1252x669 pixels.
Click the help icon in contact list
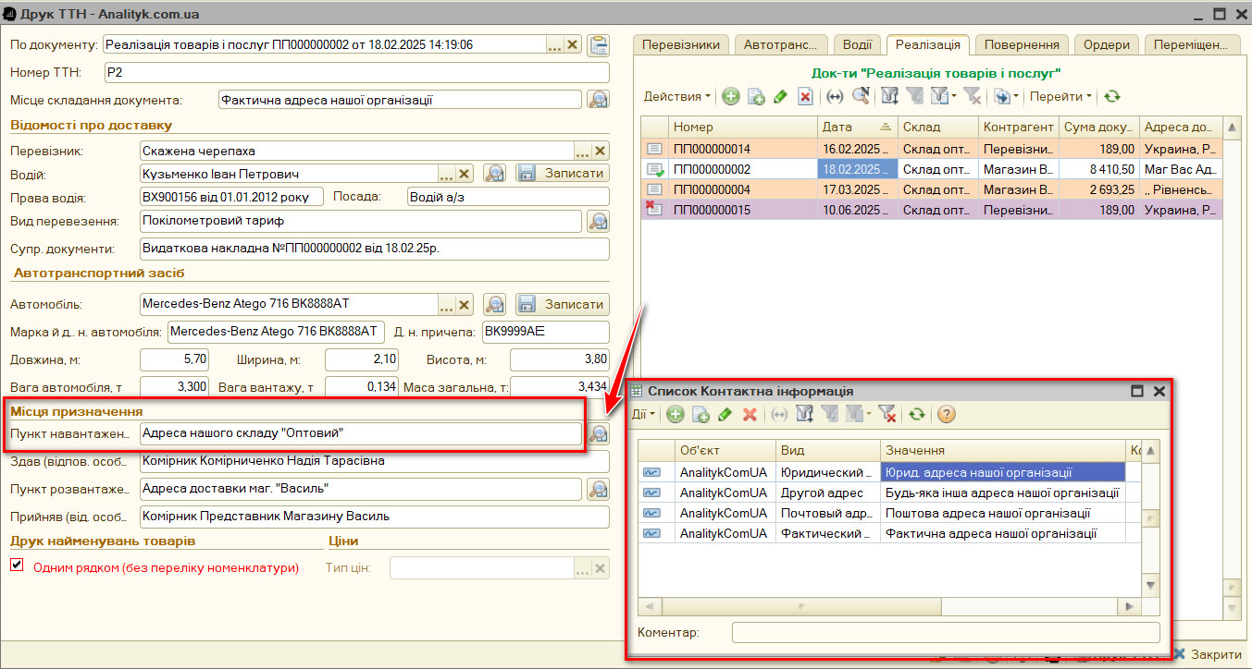[946, 415]
